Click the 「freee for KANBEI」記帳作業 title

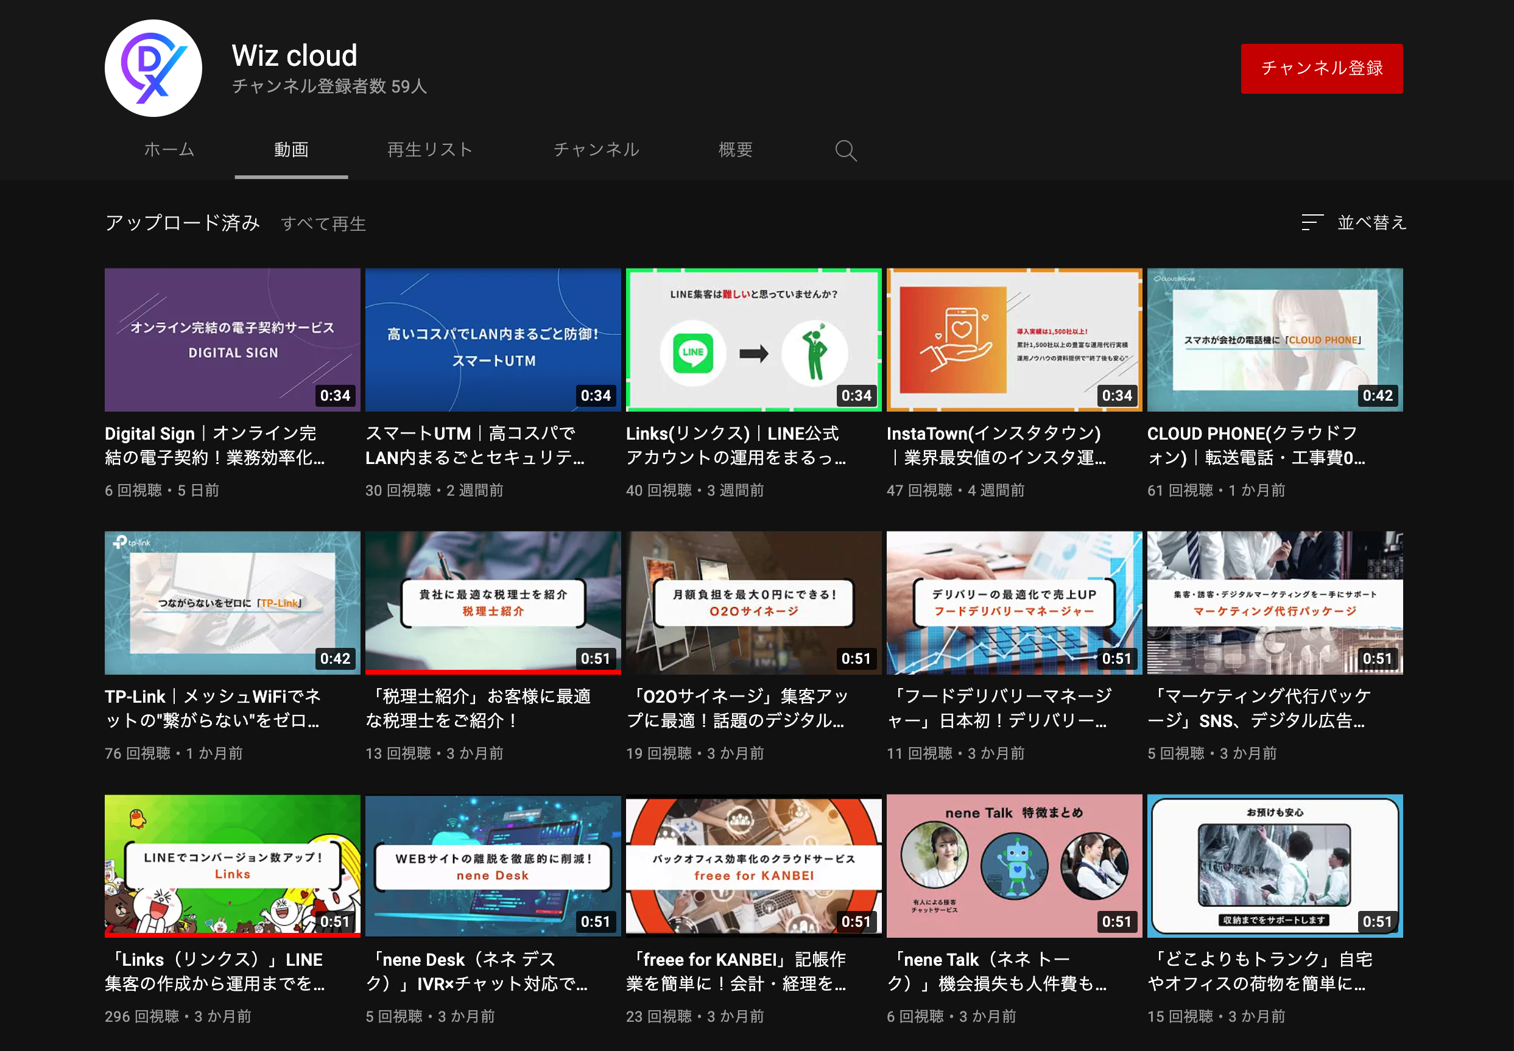tap(736, 971)
